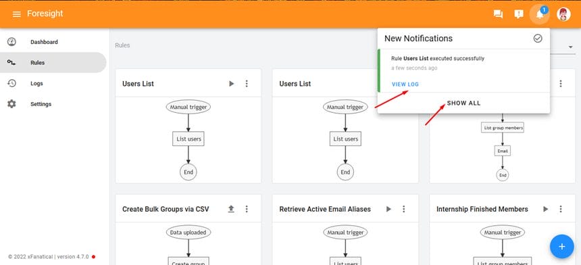This screenshot has width=581, height=265.
Task: Mark all notifications as read checkmark
Action: (x=538, y=38)
